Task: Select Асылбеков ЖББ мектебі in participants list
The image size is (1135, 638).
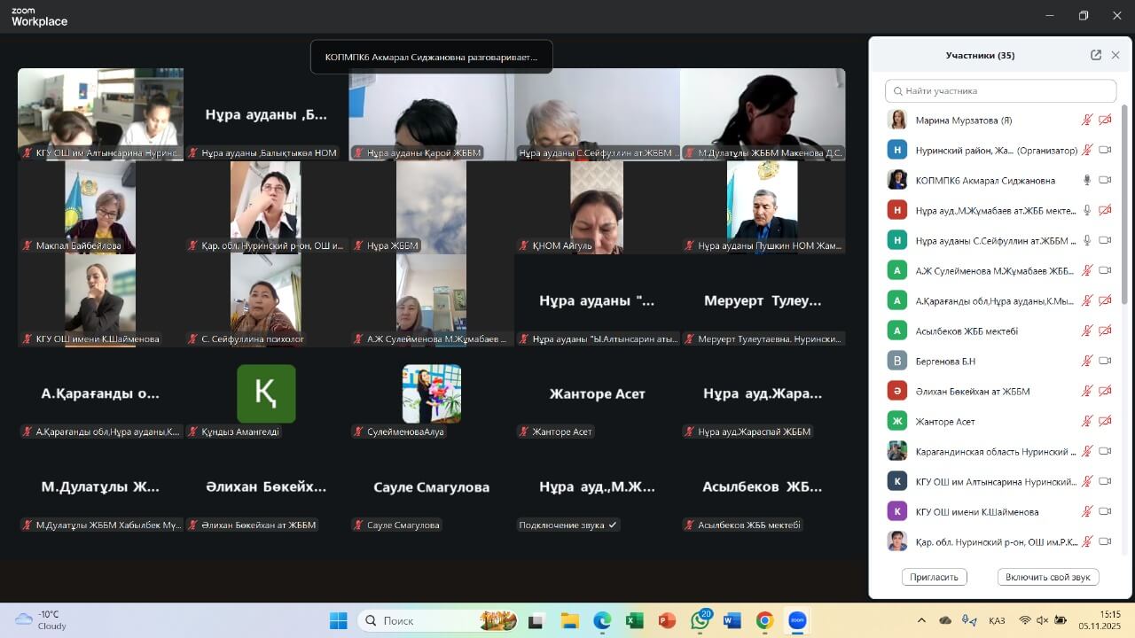Action: pyautogui.click(x=967, y=331)
